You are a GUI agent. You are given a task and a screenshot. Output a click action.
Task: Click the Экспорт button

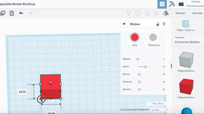[197, 13]
